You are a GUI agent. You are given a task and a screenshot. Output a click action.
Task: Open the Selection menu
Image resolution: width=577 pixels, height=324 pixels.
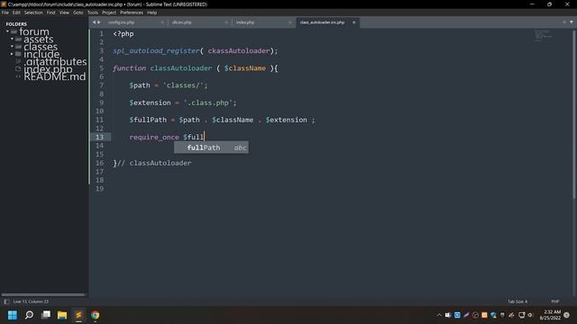[33, 13]
